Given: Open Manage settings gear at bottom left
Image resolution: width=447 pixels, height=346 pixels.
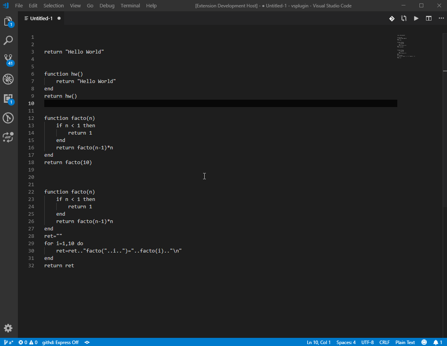Looking at the screenshot, I should [x=8, y=328].
